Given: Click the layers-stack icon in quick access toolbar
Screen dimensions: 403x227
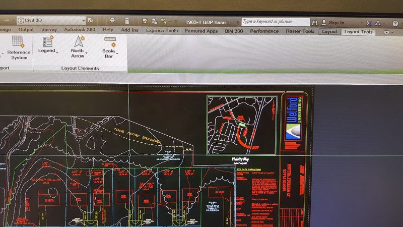Looking at the screenshot, I should point(155,21).
